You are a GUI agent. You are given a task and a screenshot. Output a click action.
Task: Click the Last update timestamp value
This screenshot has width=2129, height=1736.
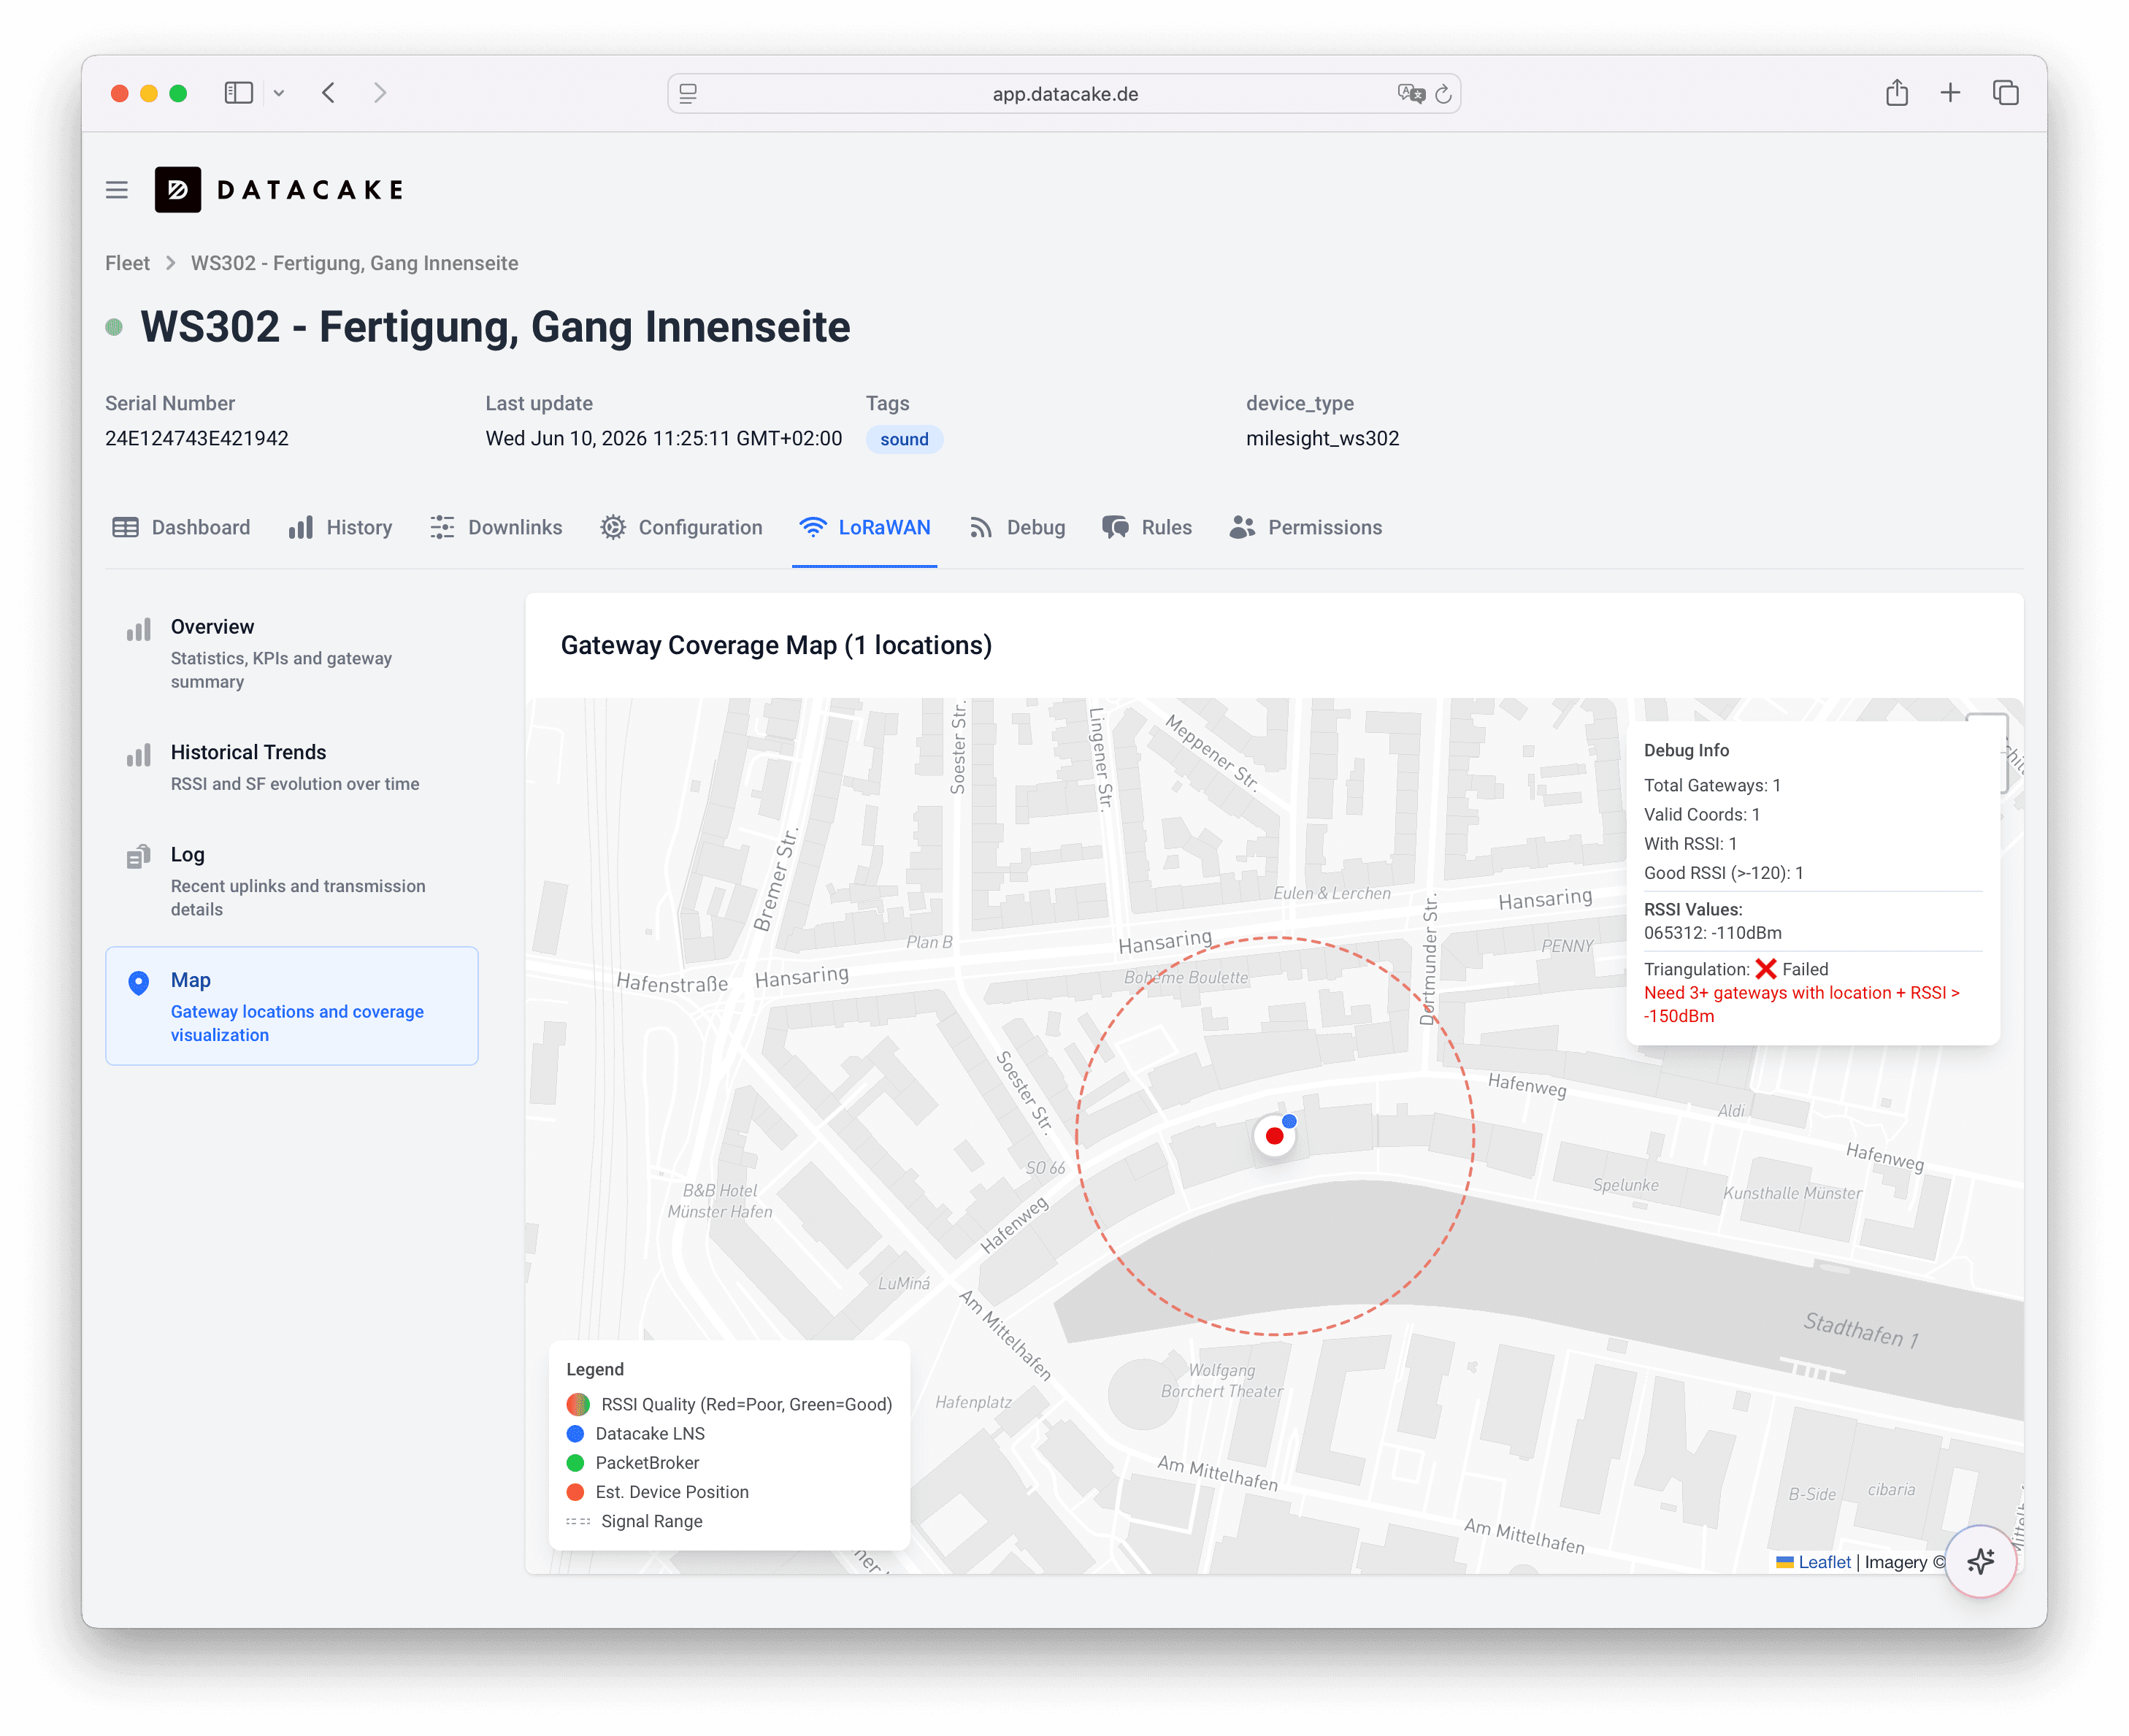664,438
